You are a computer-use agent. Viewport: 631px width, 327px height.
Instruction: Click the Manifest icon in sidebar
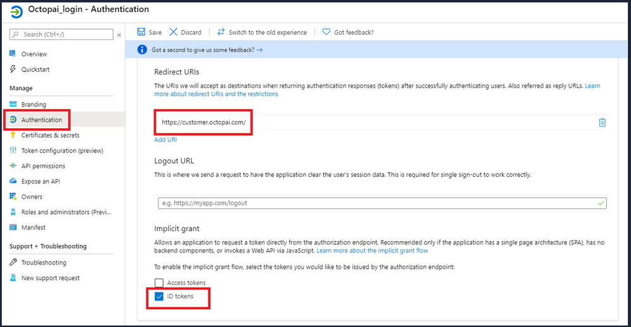point(13,227)
